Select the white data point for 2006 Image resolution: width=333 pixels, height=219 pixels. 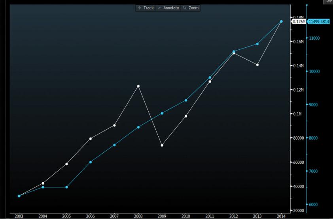point(91,139)
